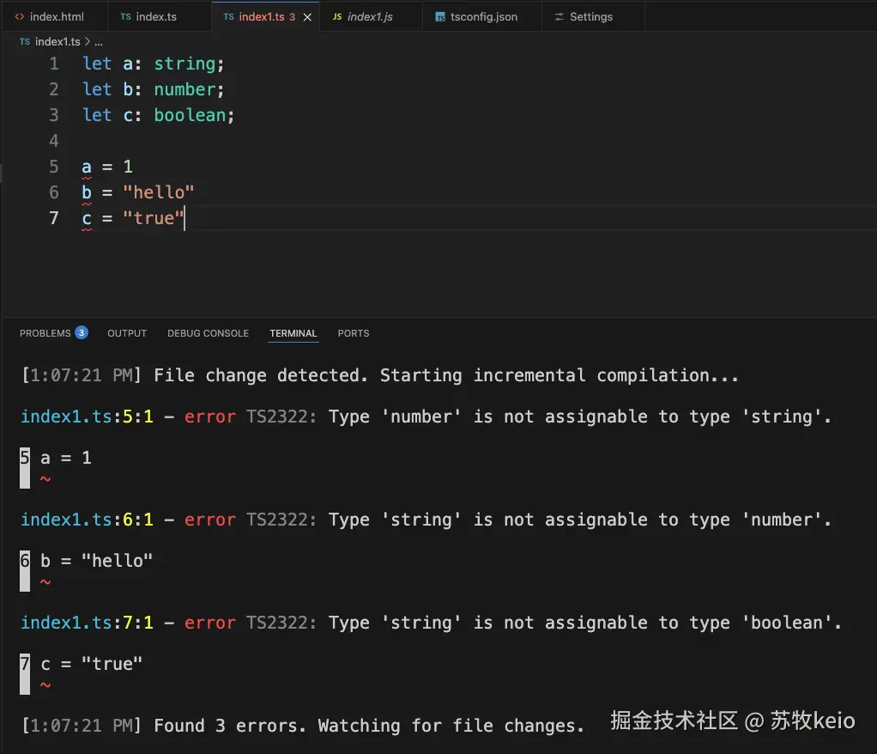Screen dimensions: 877x754
Task: Click the JS icon on the index1.js tab
Action: [337, 17]
